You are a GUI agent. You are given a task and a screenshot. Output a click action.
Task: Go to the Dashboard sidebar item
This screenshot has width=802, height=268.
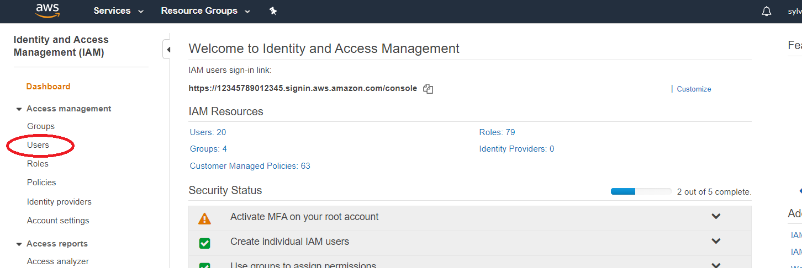point(48,87)
